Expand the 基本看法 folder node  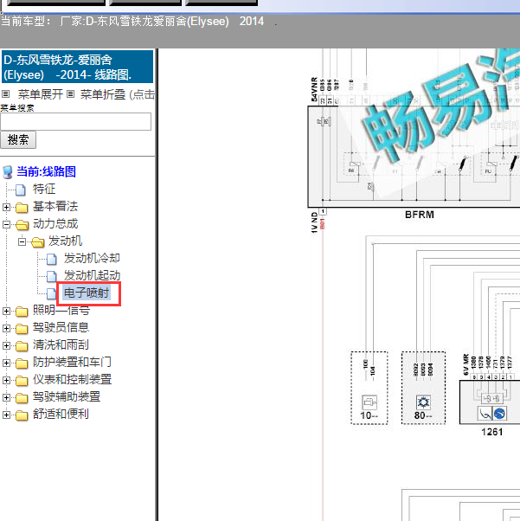tap(6, 208)
